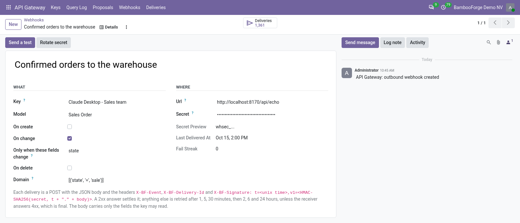Screen dimensions: 520x223
Task: Show followers with the person icon
Action: [x=509, y=42]
